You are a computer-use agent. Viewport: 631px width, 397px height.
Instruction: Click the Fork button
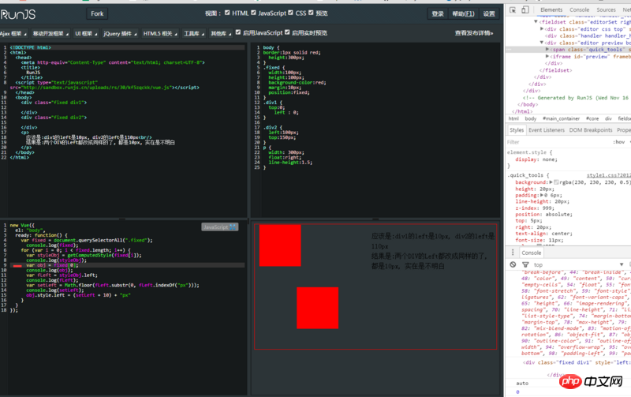pos(97,13)
